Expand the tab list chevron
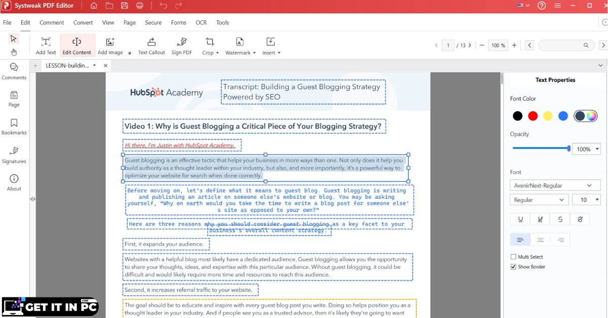The image size is (608, 318). pyautogui.click(x=601, y=65)
